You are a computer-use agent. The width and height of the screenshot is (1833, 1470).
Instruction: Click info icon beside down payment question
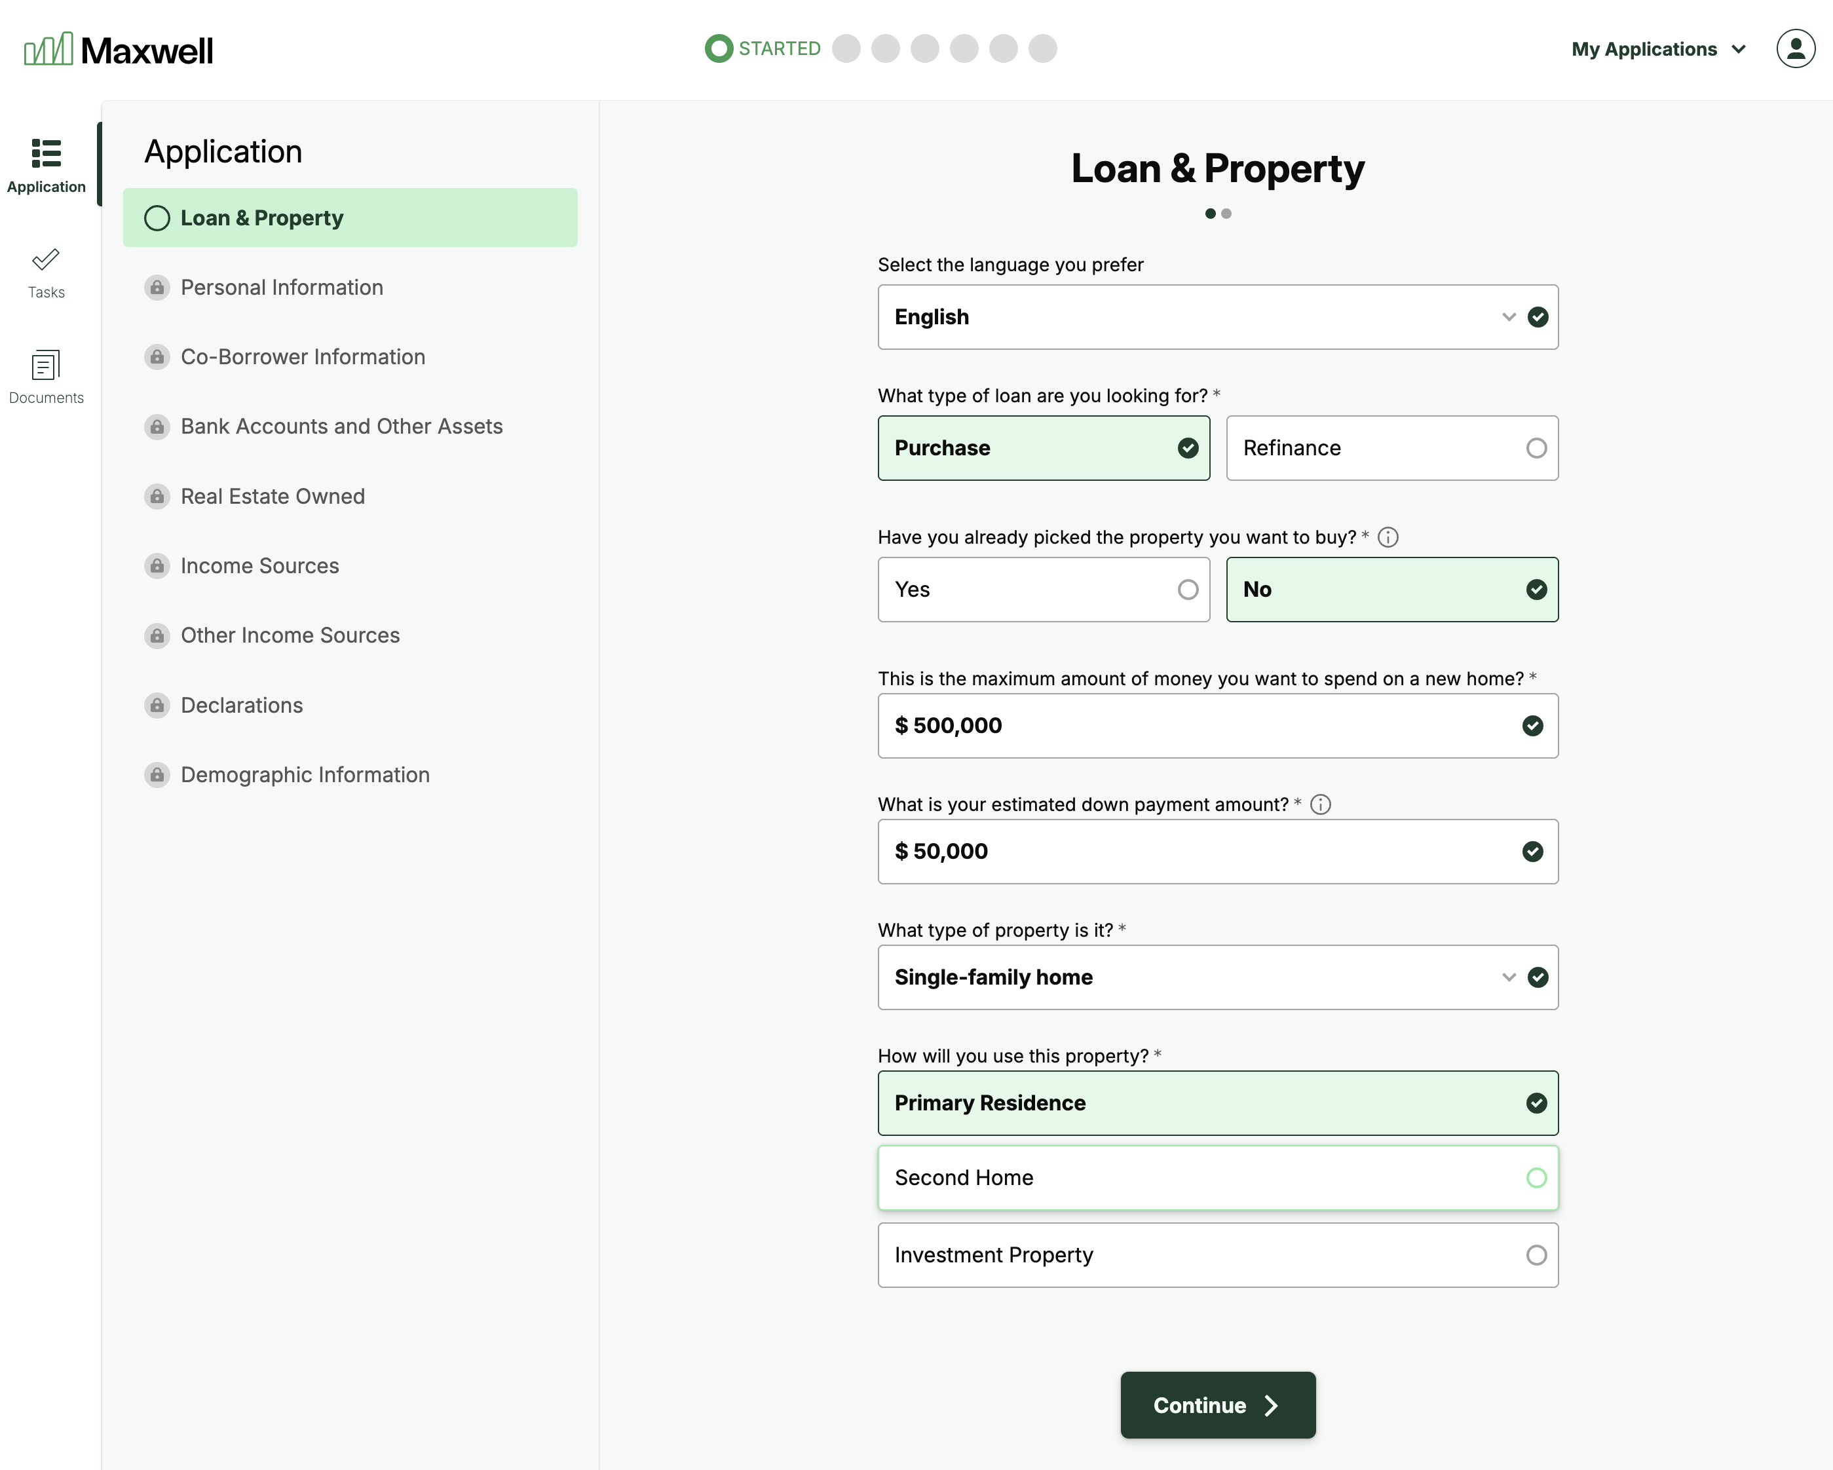[x=1320, y=804]
